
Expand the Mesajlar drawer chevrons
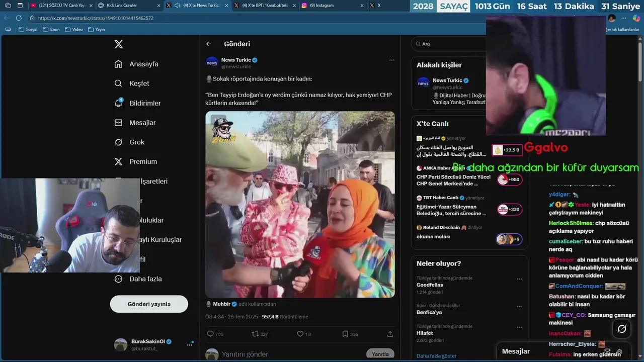(x=619, y=351)
